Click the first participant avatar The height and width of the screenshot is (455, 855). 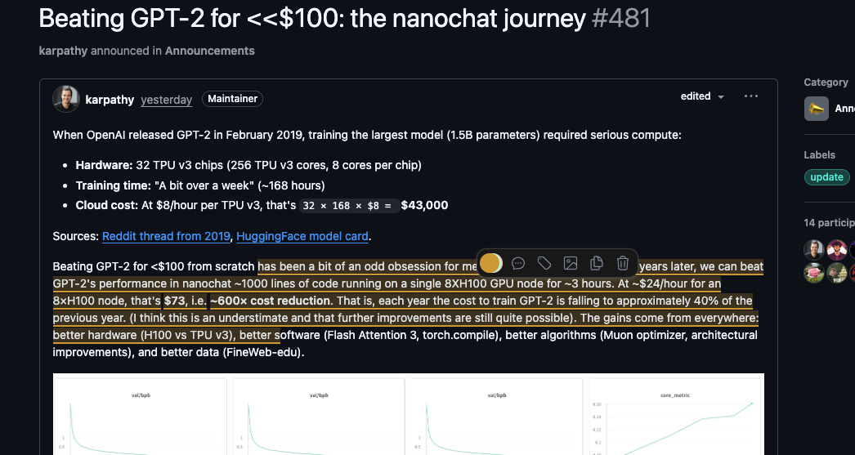click(814, 249)
